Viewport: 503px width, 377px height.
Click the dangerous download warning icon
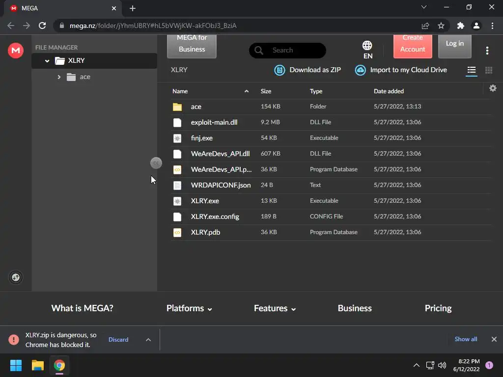(x=13, y=340)
